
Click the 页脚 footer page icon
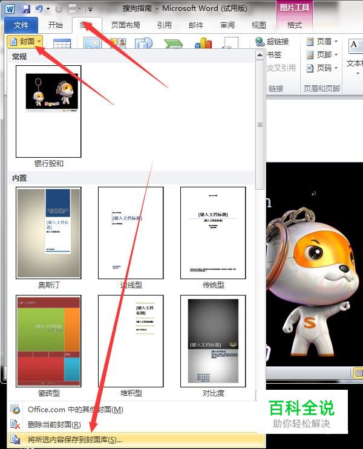(x=310, y=55)
